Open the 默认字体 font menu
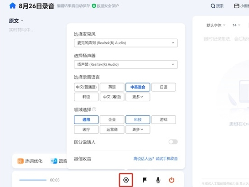This screenshot has height=187, width=249. pos(216,25)
